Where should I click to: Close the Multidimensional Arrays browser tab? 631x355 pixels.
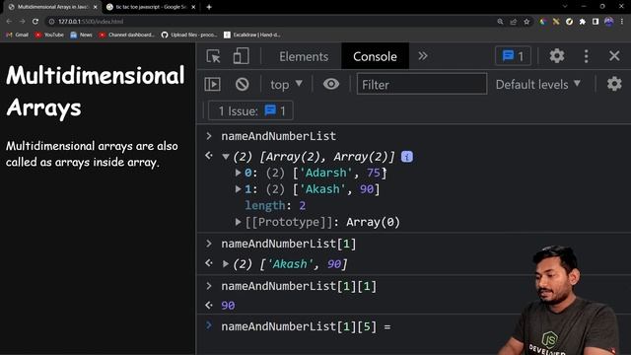(x=95, y=7)
